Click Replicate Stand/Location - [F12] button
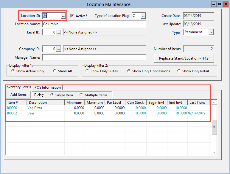The height and width of the screenshot is (174, 230). tap(184, 58)
